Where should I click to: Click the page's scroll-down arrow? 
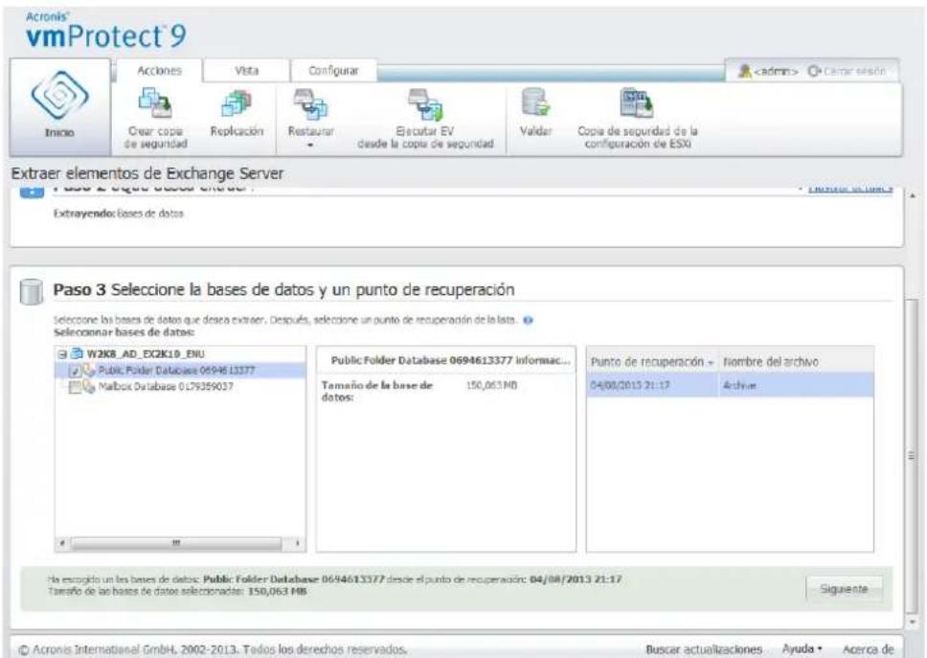(911, 622)
